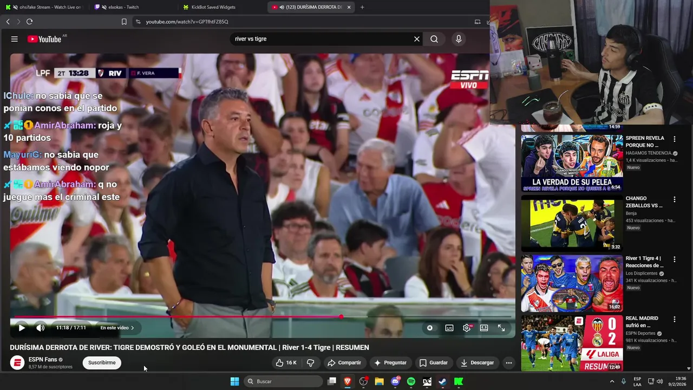Open the CHANGO ZEBALLOS VS video thumbnail
693x390 pixels.
(x=572, y=223)
